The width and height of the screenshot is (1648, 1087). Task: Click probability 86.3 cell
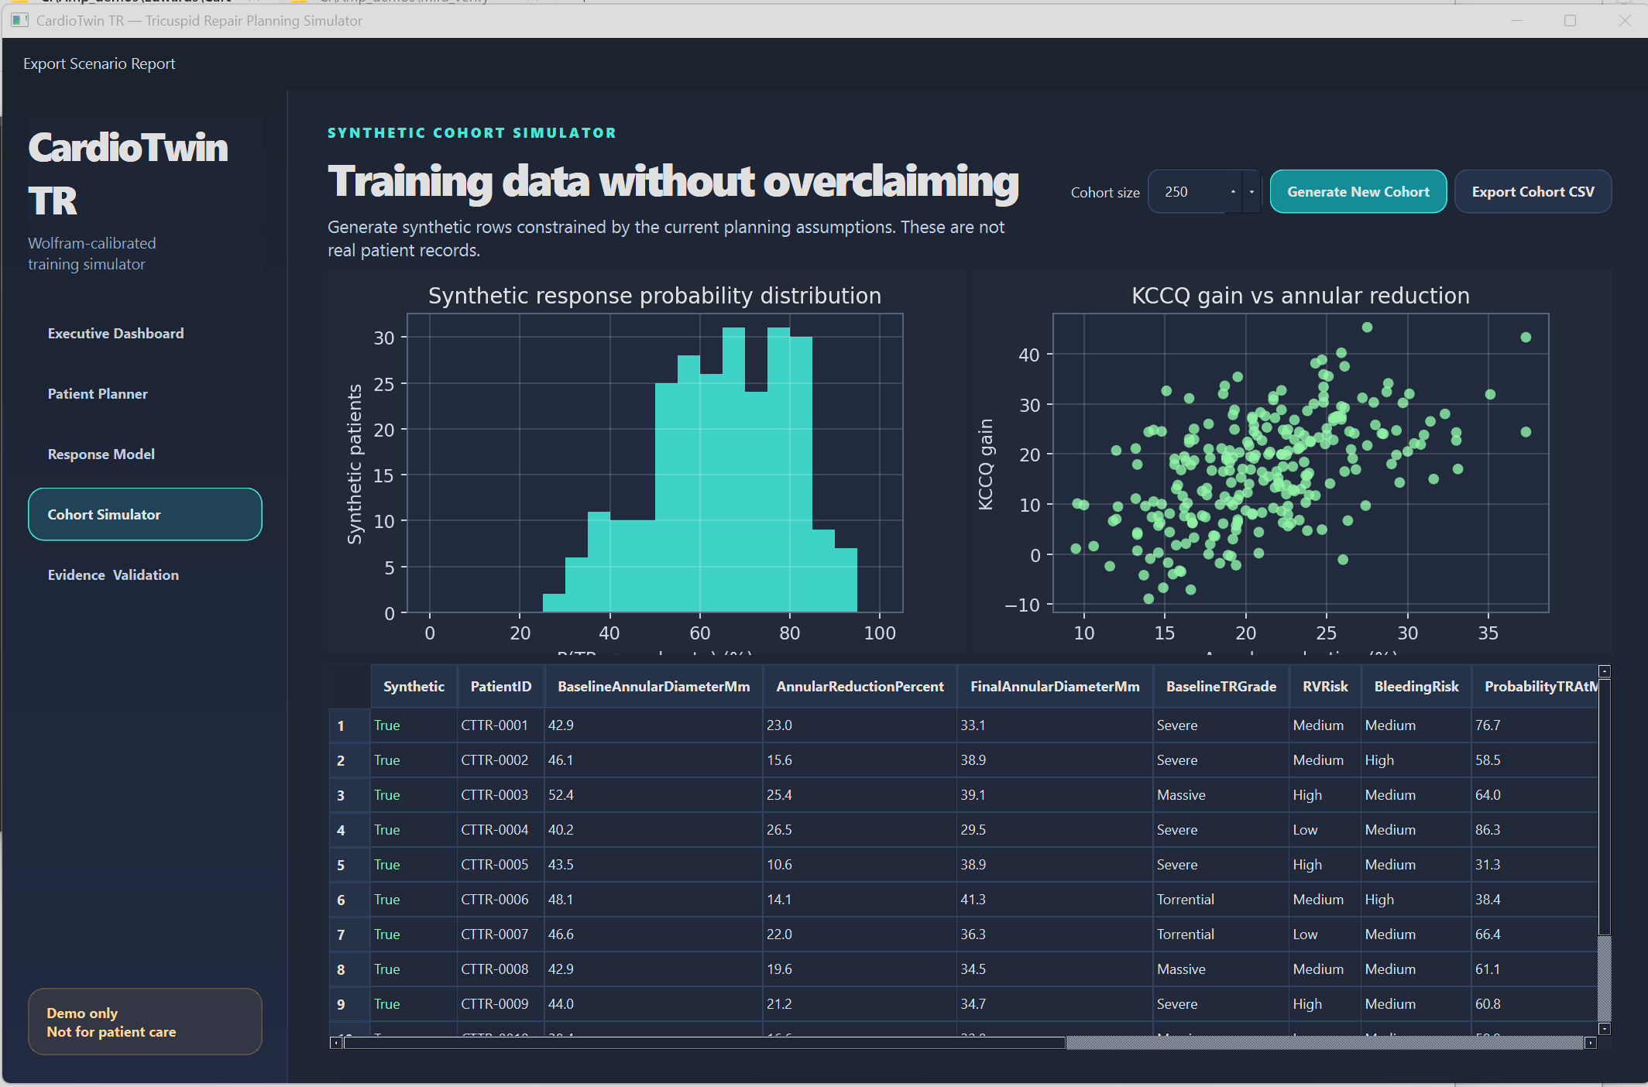tap(1534, 830)
